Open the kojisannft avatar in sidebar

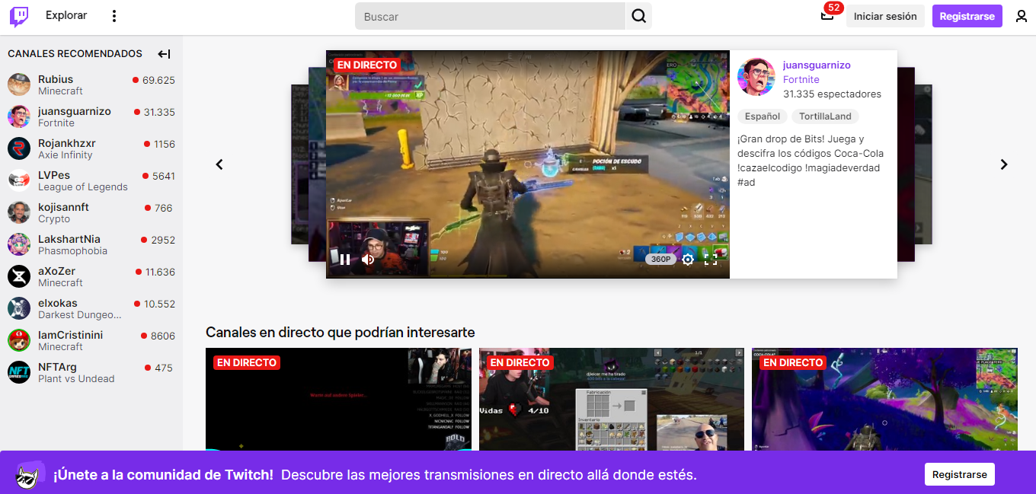[19, 212]
